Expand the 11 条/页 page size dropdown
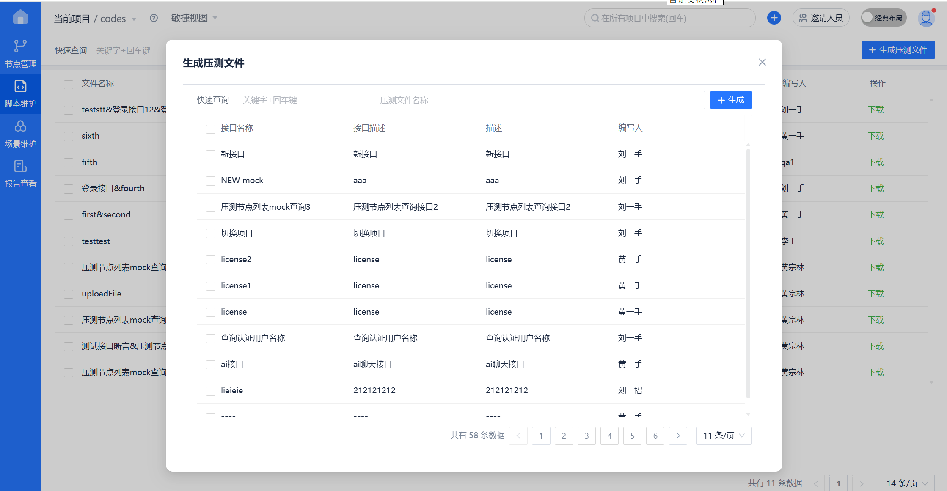 pyautogui.click(x=724, y=436)
